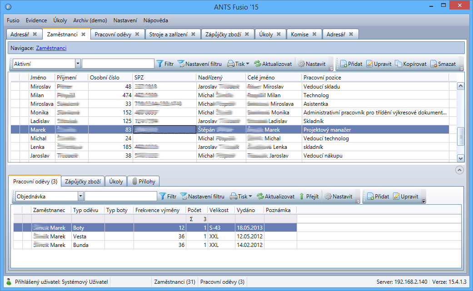This screenshot has width=473, height=291.
Task: Open the Přílohy detail tab
Action: click(x=143, y=181)
